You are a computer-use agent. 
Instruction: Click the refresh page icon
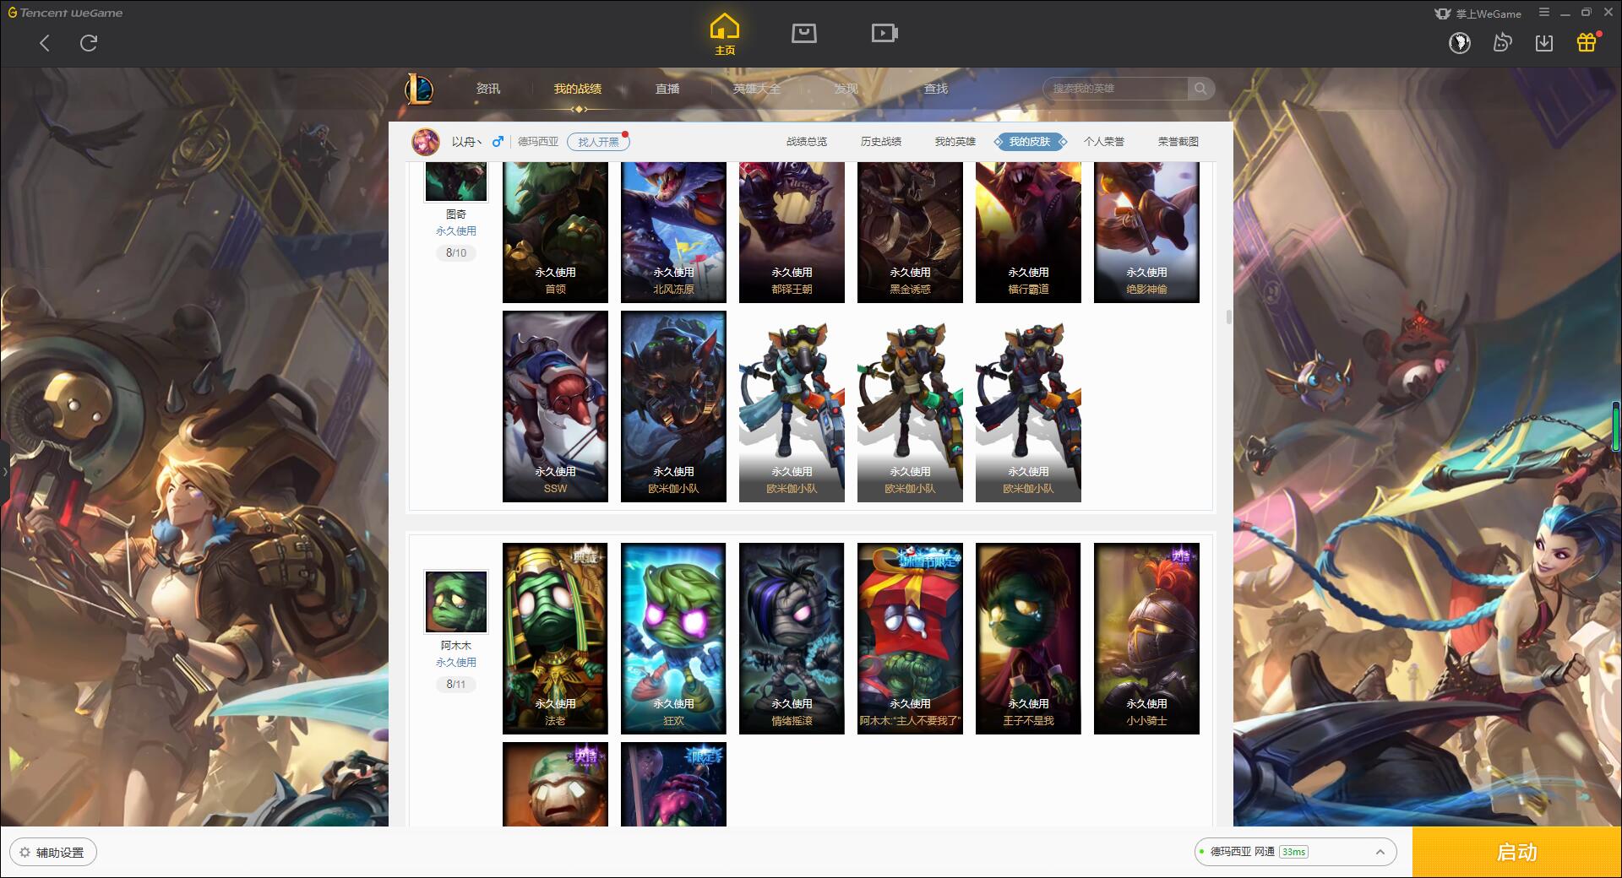tap(89, 43)
